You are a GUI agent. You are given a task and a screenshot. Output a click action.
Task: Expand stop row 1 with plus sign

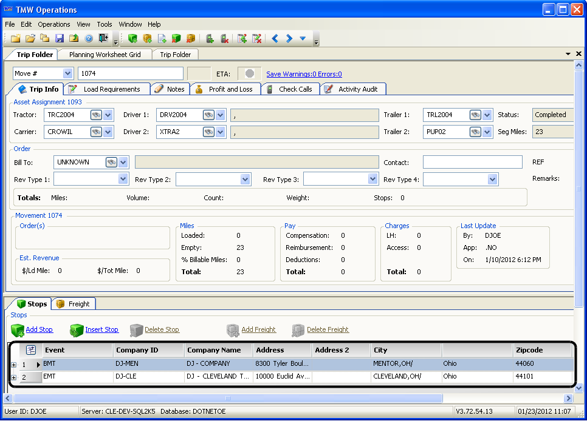coord(13,365)
